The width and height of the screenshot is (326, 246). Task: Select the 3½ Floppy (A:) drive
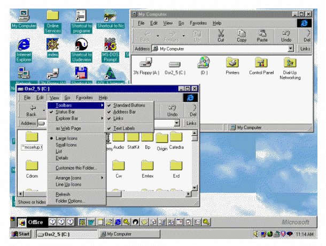146,64
